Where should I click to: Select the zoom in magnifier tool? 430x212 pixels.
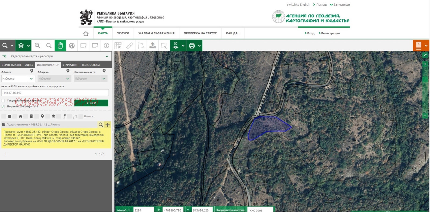tap(37, 46)
